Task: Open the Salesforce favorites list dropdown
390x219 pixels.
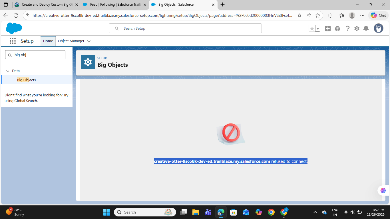Action: click(318, 29)
